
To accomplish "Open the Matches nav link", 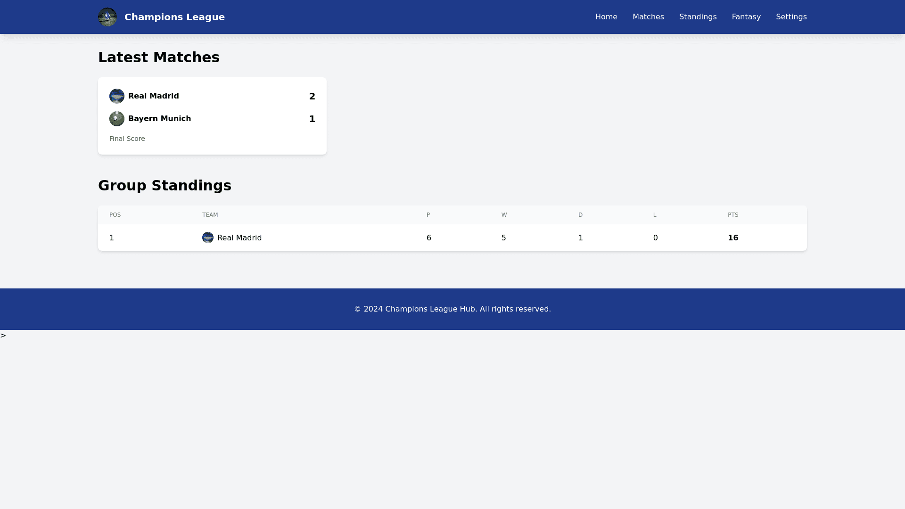I will click(648, 17).
